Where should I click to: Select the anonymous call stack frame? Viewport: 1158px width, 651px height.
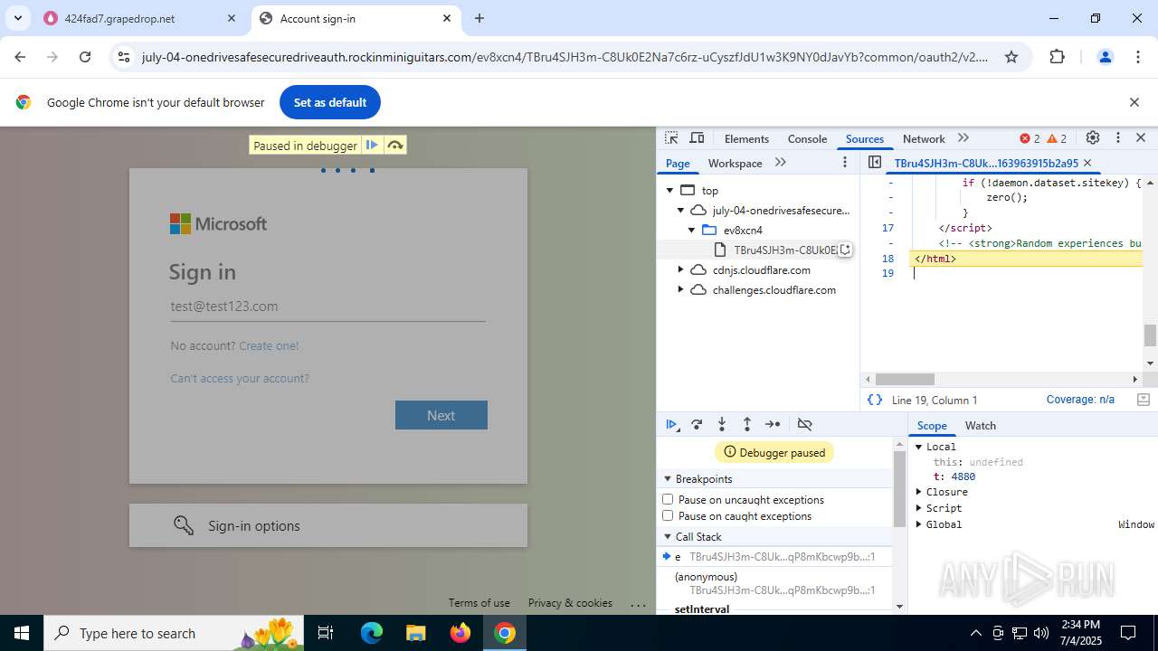point(776,583)
